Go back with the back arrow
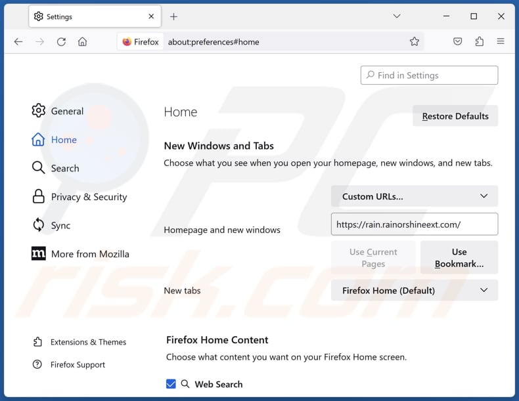Screen dimensions: 519x401 point(18,41)
